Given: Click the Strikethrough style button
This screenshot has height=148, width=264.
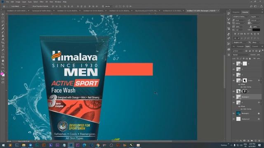Looking at the screenshot, I should [x=258, y=34].
